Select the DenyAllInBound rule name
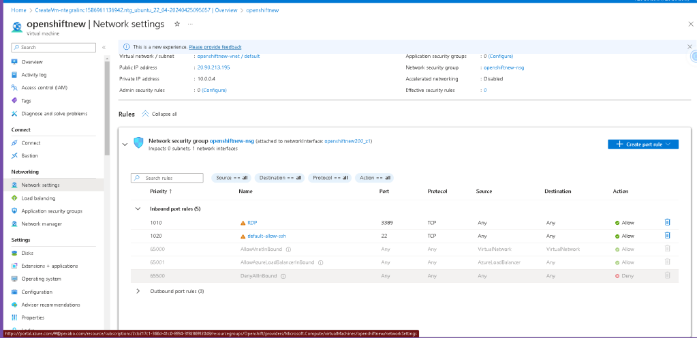This screenshot has height=338, width=697. click(x=258, y=276)
